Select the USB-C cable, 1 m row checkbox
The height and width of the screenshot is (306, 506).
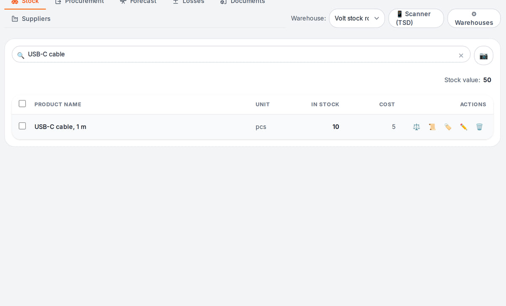click(x=22, y=126)
